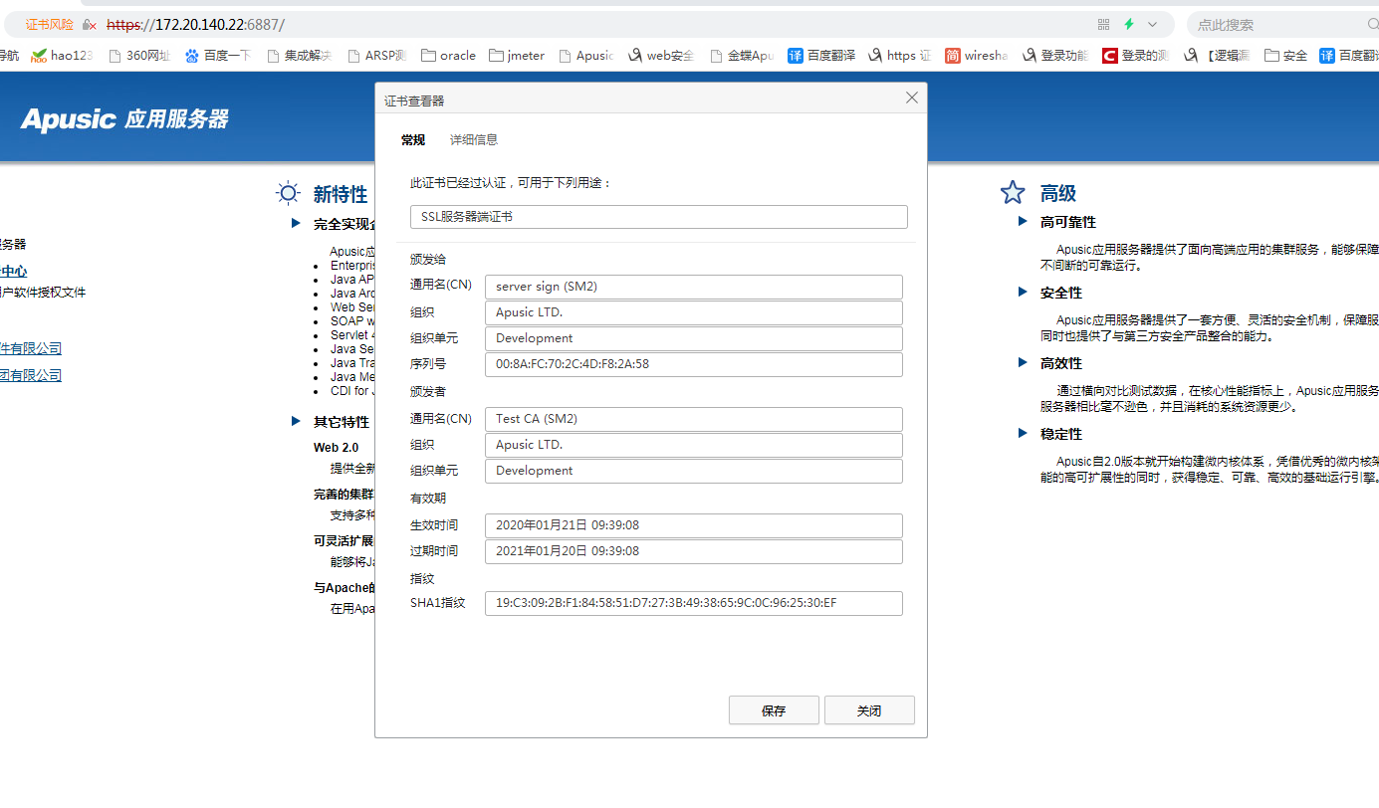The height and width of the screenshot is (808, 1379).
Task: Open the wireshark bookmark
Action: coord(976,56)
